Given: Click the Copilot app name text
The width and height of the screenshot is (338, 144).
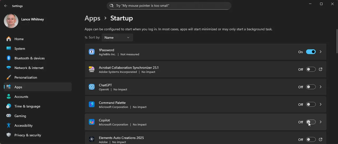Looking at the screenshot, I should 104,120.
